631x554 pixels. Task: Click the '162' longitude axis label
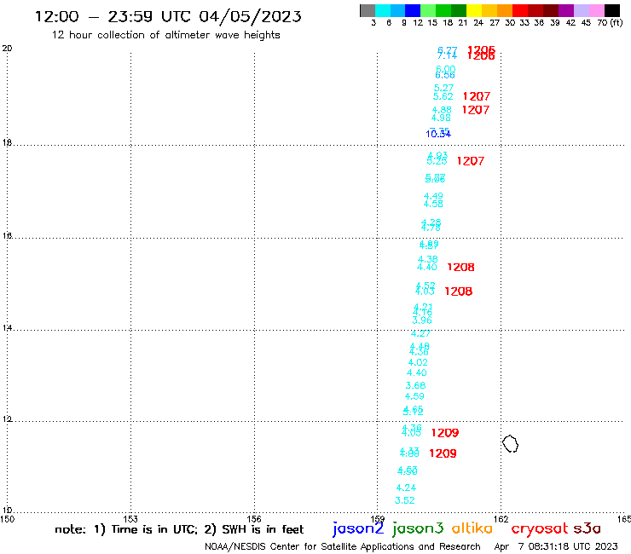pyautogui.click(x=501, y=519)
